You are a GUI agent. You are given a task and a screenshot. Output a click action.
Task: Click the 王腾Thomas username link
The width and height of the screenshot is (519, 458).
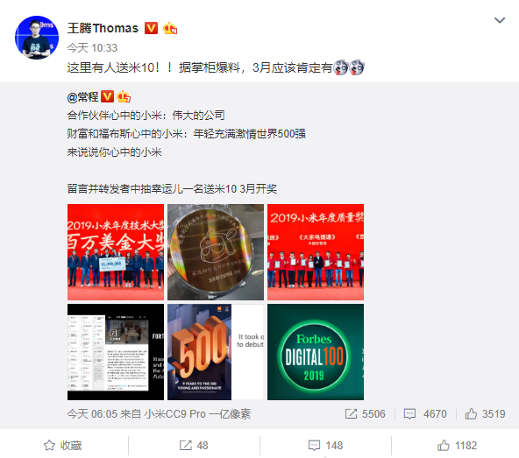103,28
